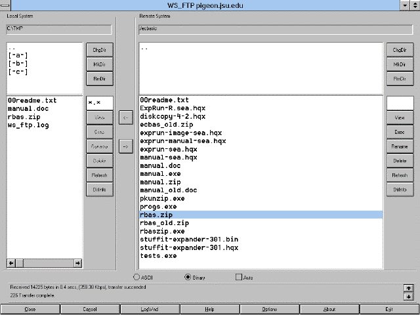Click local list scroll right arrow
Image resolution: width=420 pixels, height=315 pixels.
[x=77, y=263]
